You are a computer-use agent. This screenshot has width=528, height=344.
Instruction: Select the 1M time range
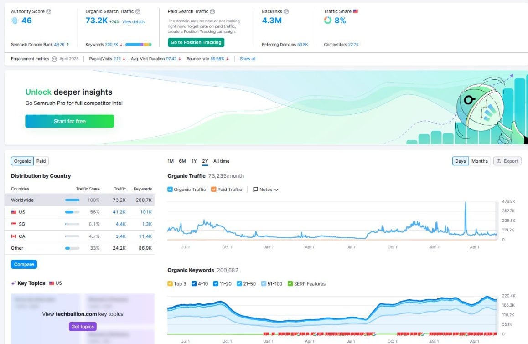(x=171, y=161)
